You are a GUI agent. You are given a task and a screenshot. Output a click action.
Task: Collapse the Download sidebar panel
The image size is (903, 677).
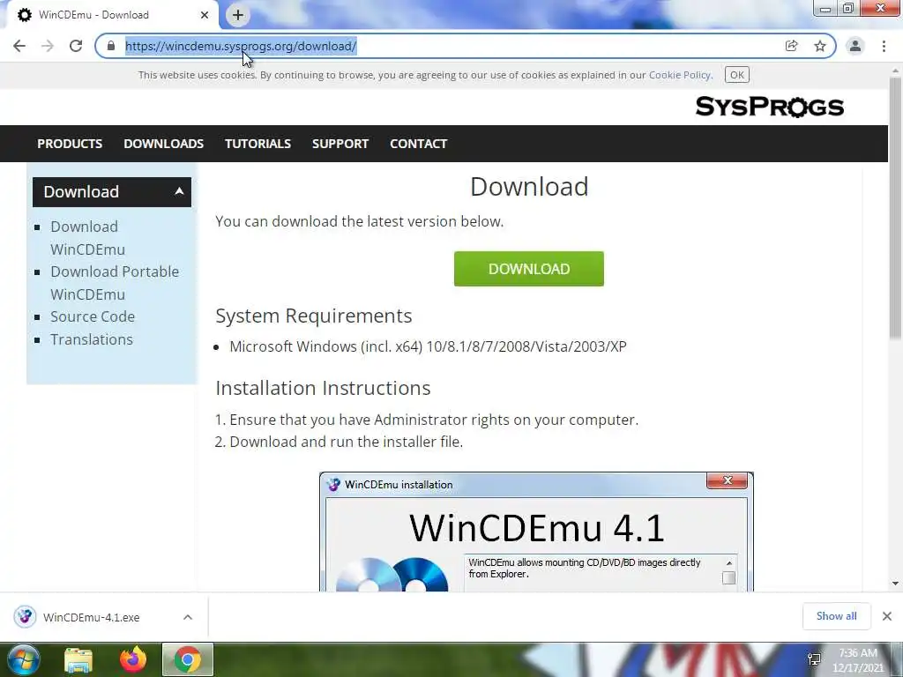[x=179, y=191]
